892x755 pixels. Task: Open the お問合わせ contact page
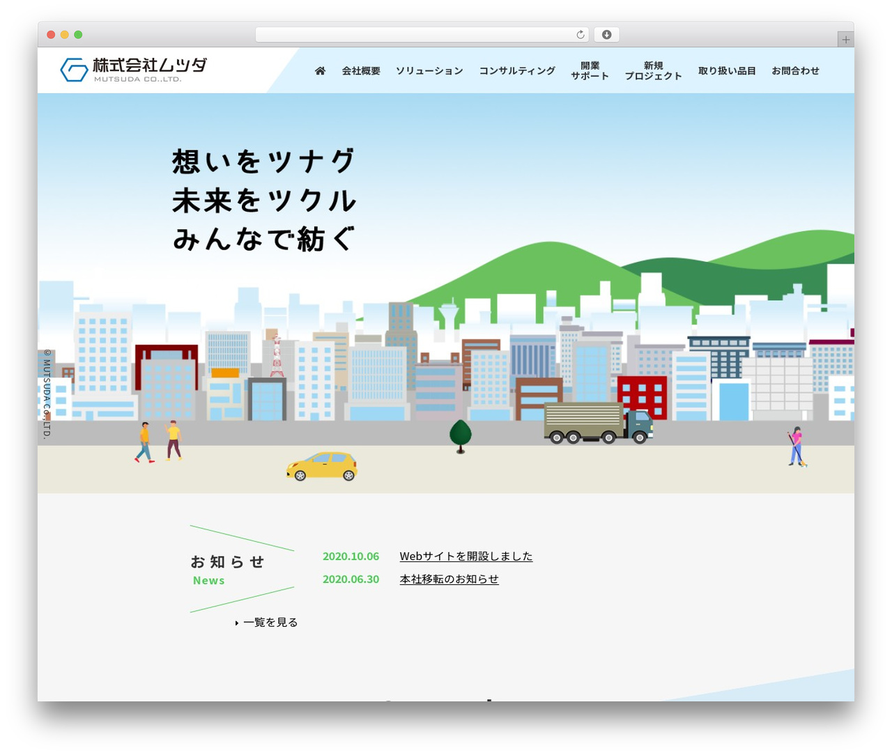coord(795,71)
